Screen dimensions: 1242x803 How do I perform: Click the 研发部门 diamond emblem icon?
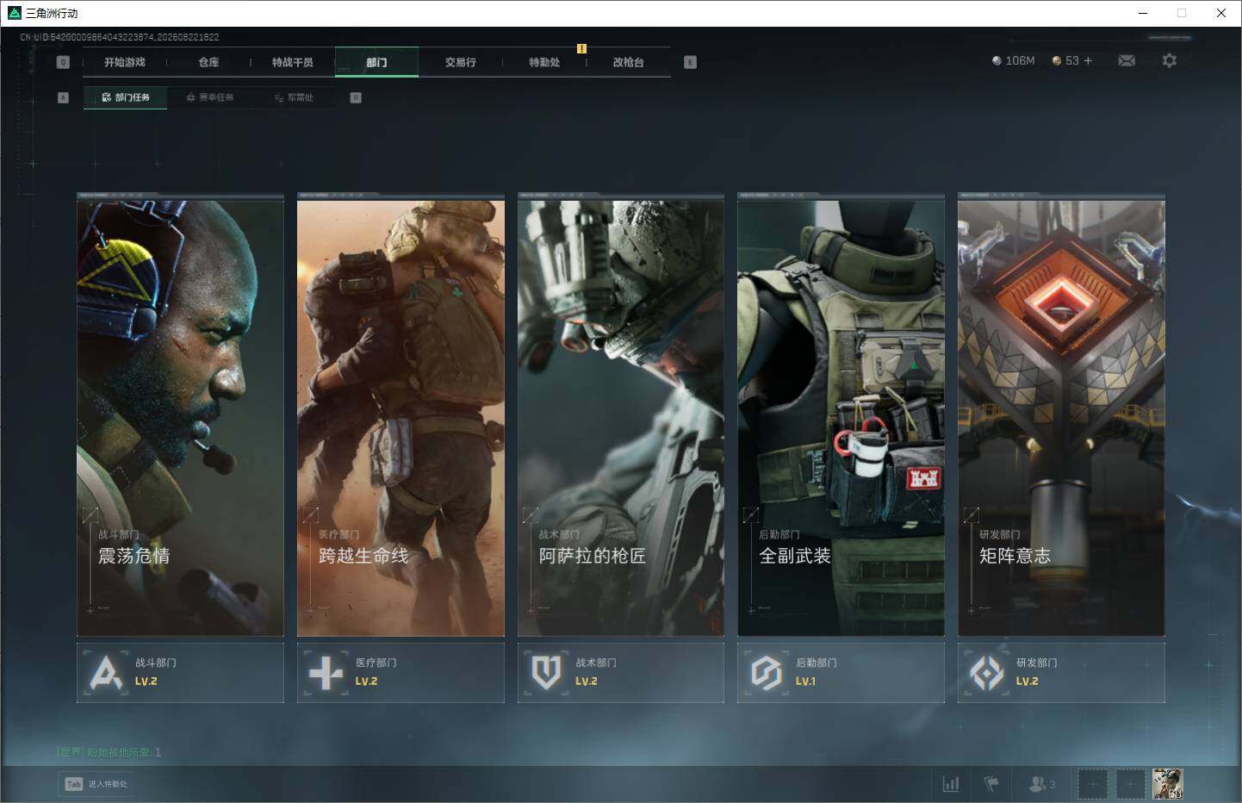tap(986, 673)
